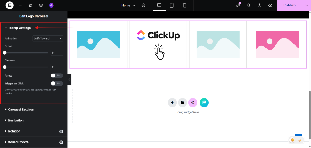This screenshot has width=311, height=148.
Task: Select the blue placeholder image slide
Action: tap(99, 44)
